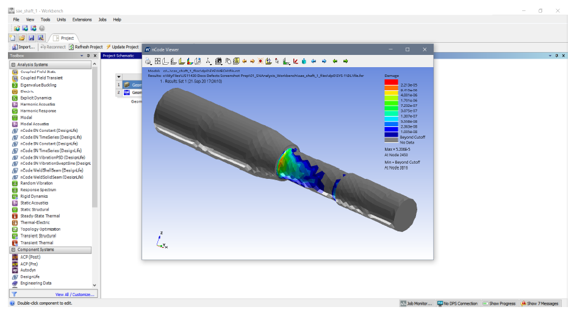Click the print icon in nCode Viewer toolbar
574x315 pixels.
[148, 61]
